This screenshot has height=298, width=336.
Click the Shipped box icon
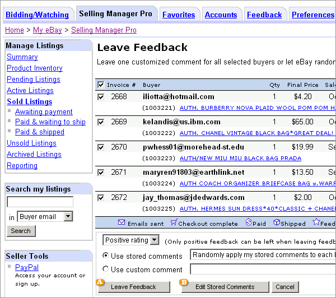point(277,222)
